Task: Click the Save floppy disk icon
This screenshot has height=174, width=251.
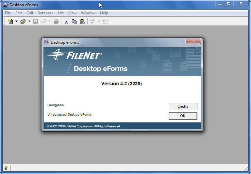Action: click(x=36, y=21)
